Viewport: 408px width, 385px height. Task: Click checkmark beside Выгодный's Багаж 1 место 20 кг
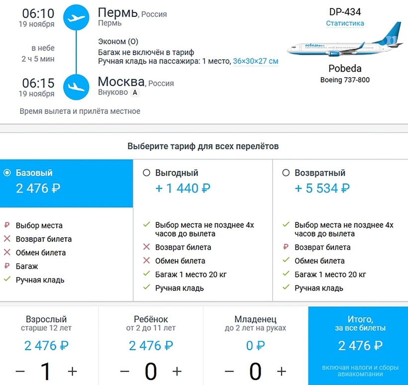pyautogui.click(x=146, y=274)
